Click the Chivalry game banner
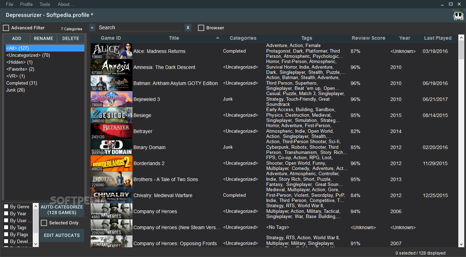Viewport: 466px width, 257px height. 112,195
